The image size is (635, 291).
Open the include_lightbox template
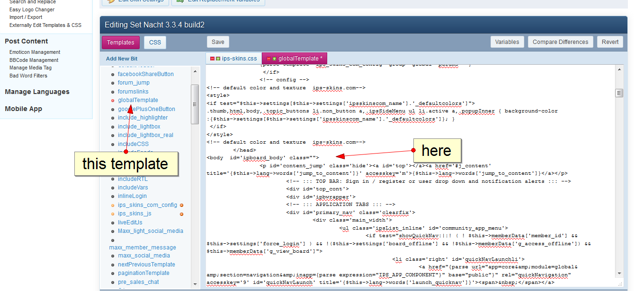pos(139,127)
